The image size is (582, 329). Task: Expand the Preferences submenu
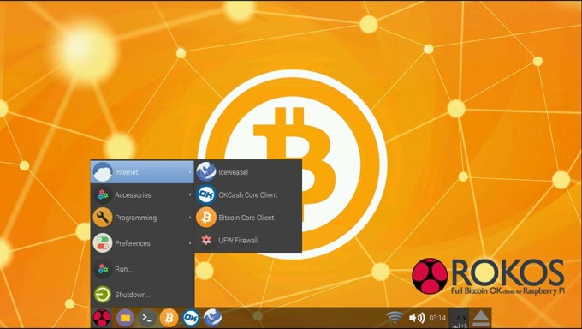pos(143,243)
